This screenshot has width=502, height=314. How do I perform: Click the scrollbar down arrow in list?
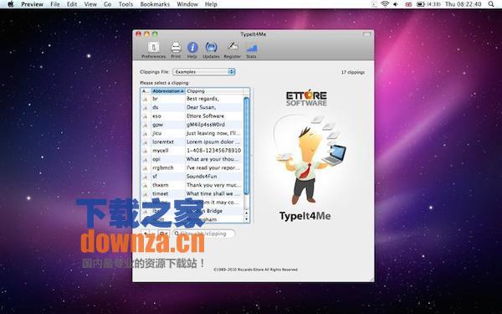pos(246,219)
